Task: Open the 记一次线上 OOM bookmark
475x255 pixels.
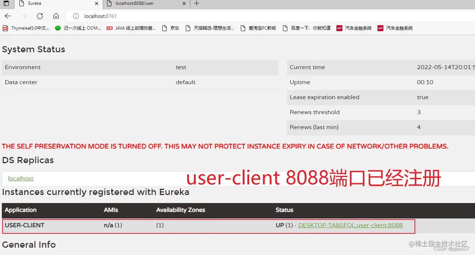Action: click(x=78, y=28)
